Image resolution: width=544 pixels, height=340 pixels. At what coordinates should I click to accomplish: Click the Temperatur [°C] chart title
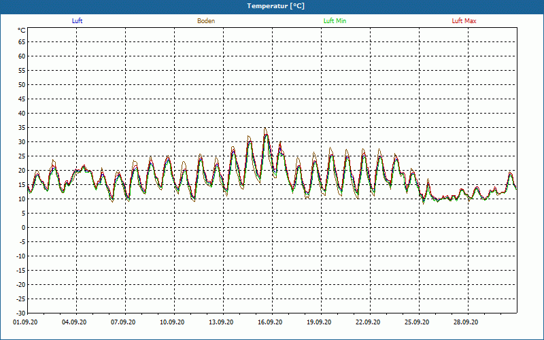pyautogui.click(x=275, y=6)
